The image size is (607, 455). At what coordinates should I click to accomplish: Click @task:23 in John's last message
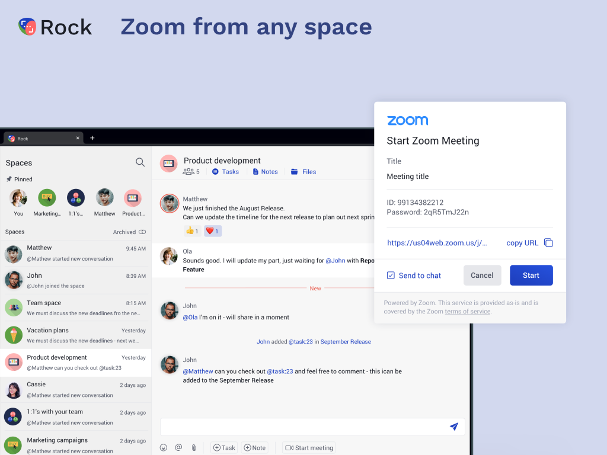280,371
